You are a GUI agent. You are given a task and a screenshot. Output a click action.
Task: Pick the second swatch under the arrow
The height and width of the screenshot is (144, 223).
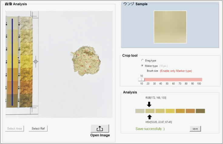[x=150, y=111]
